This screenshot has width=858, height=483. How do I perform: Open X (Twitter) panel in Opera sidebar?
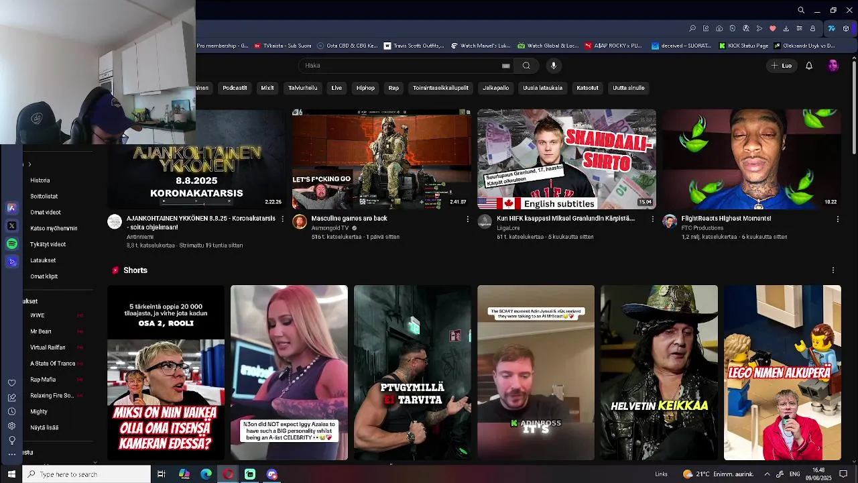[x=11, y=226]
